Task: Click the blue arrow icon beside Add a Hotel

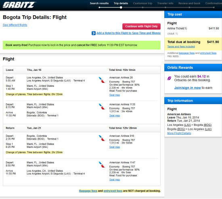Action: pyautogui.click(x=94, y=33)
